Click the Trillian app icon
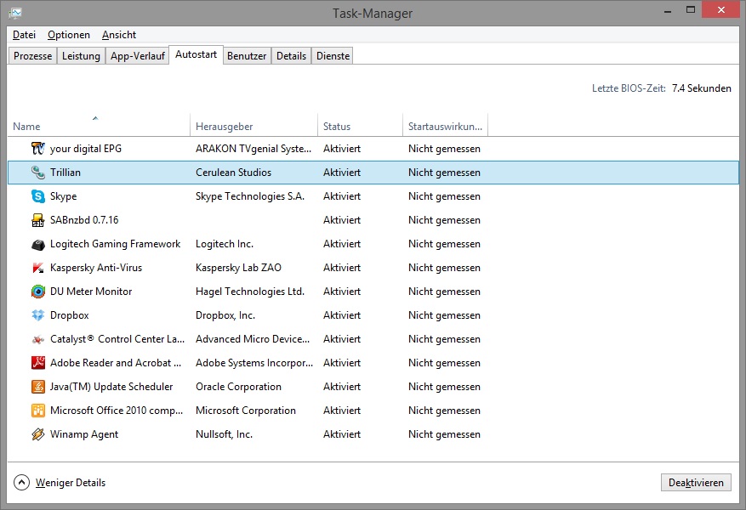The height and width of the screenshot is (510, 746). (38, 172)
